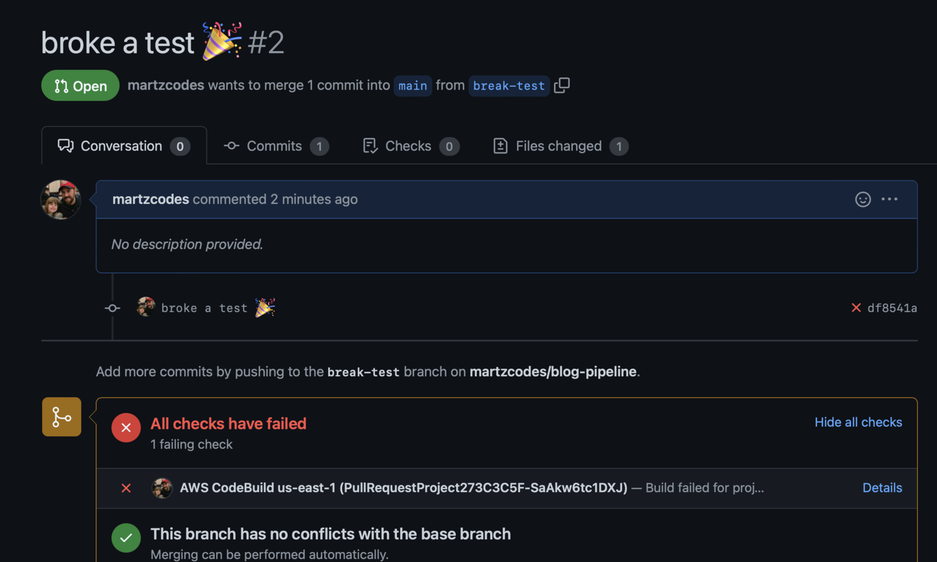Copy the break-test branch name icon
Image resolution: width=937 pixels, height=562 pixels.
(x=562, y=86)
